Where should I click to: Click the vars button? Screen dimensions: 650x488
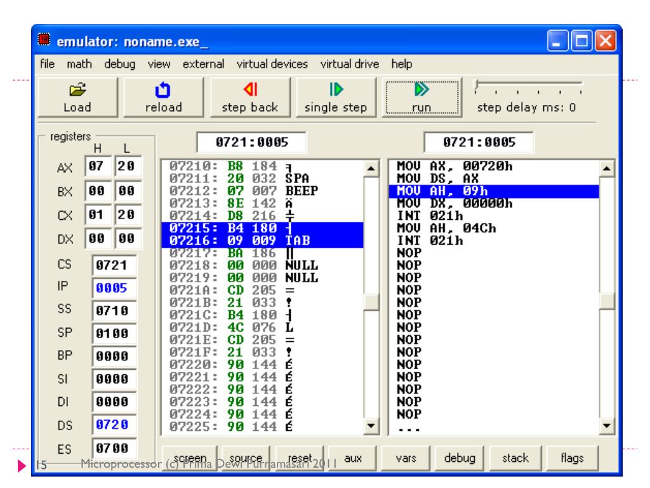tap(406, 458)
